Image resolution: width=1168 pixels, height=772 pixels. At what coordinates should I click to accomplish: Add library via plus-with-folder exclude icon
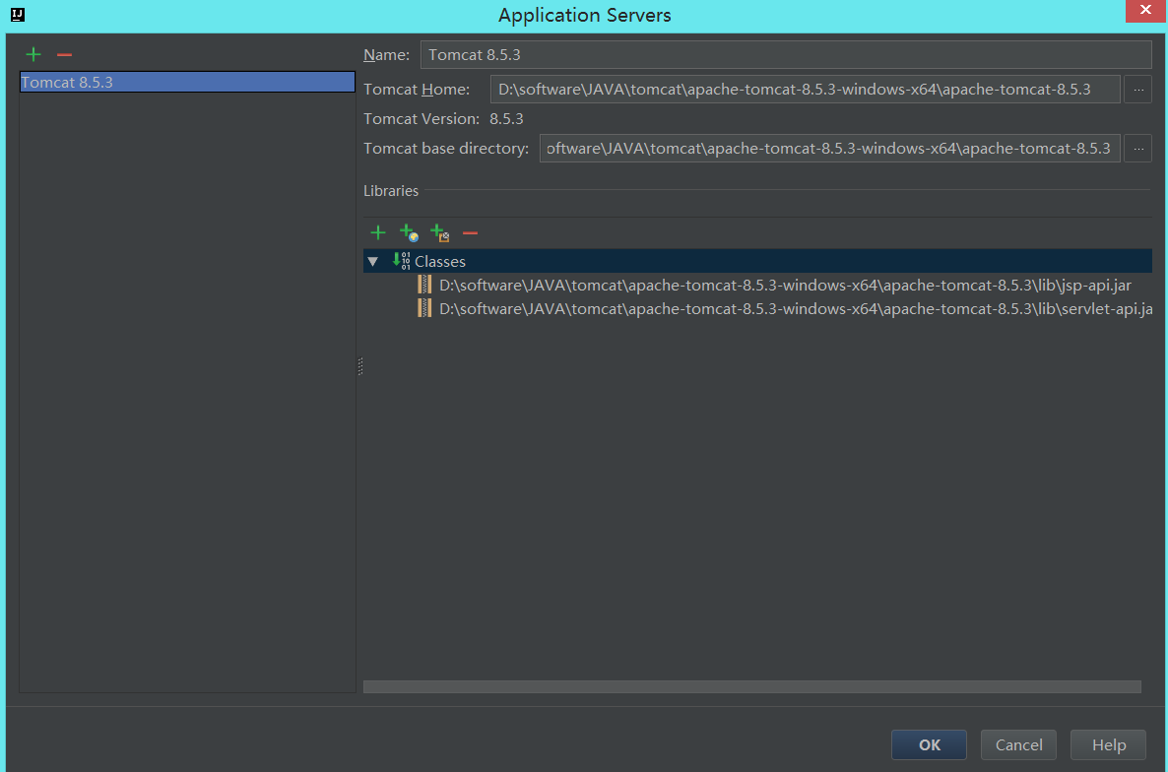[x=439, y=233]
